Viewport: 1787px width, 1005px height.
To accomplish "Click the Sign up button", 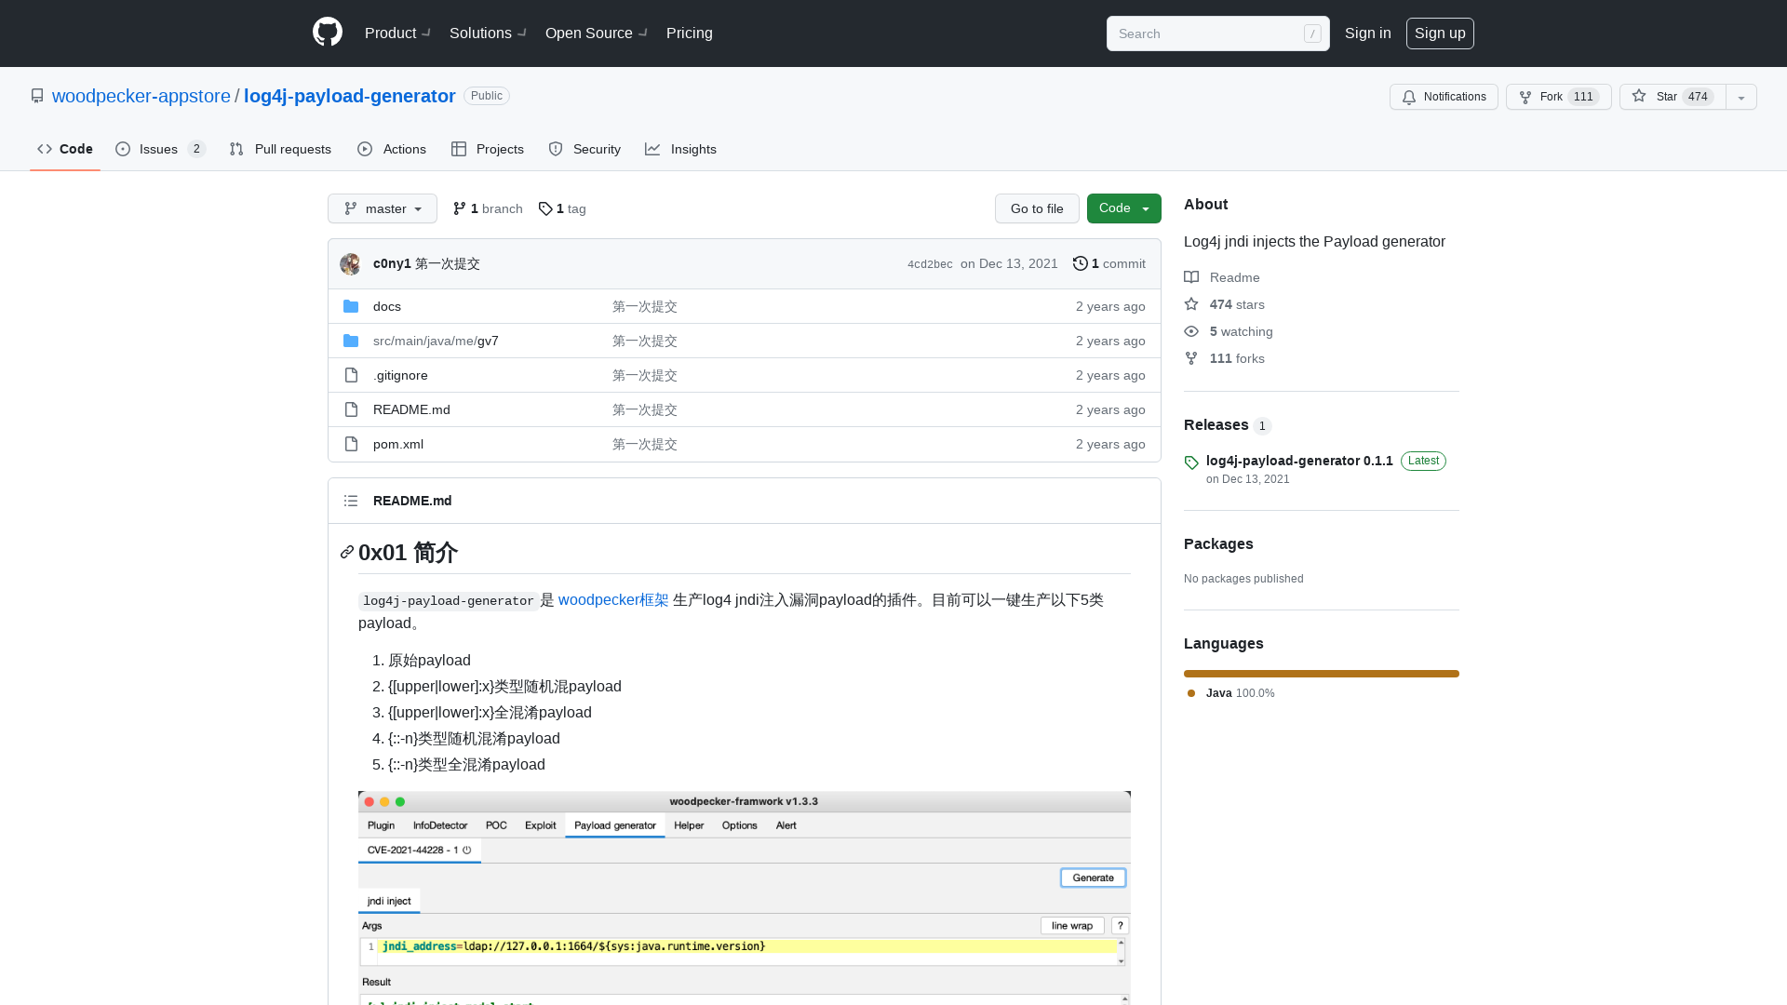I will (x=1440, y=33).
